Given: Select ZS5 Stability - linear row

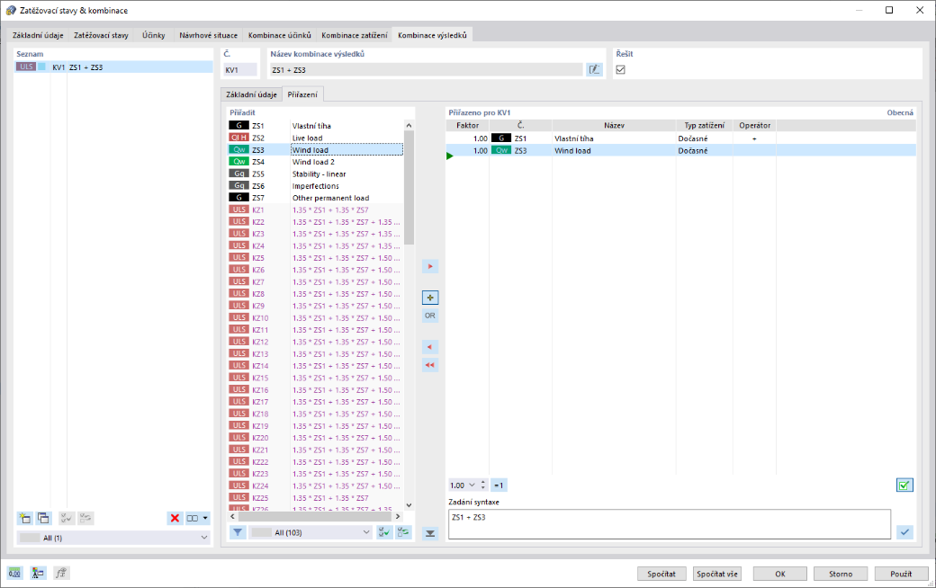Looking at the screenshot, I should 316,174.
